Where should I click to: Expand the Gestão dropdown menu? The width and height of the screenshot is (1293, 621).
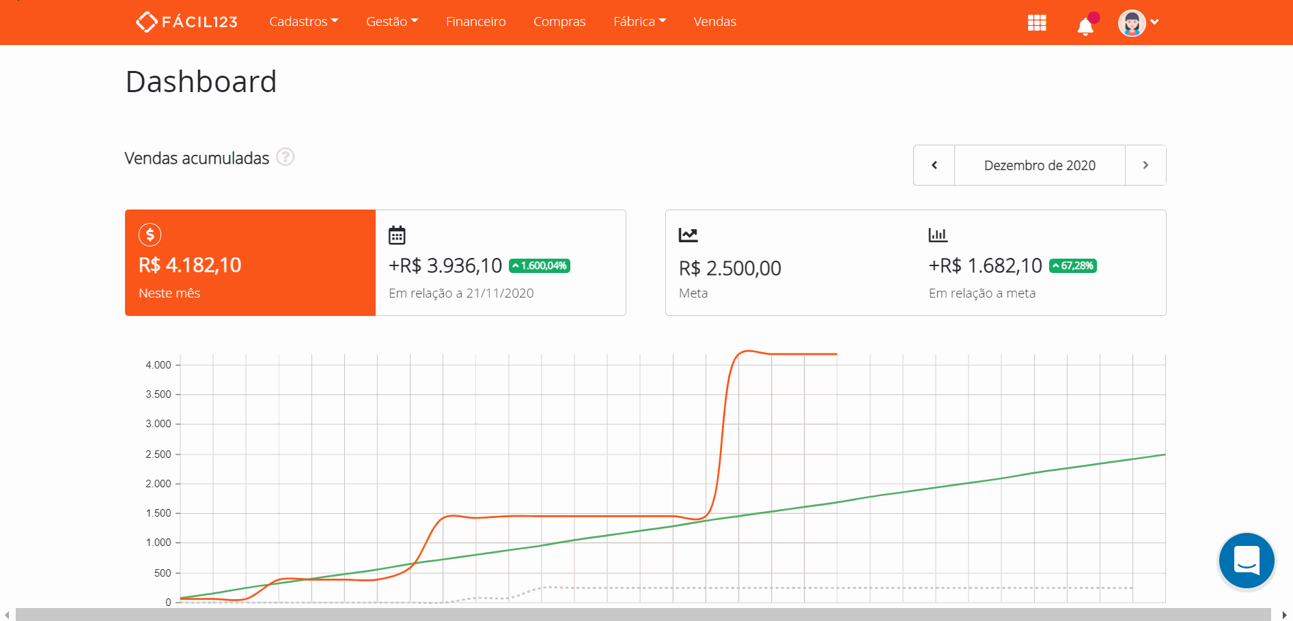point(392,22)
